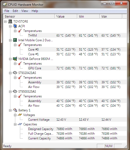Select the ST9500325AS hard drive icon
This screenshot has height=150, width=130.
pos(15,92)
